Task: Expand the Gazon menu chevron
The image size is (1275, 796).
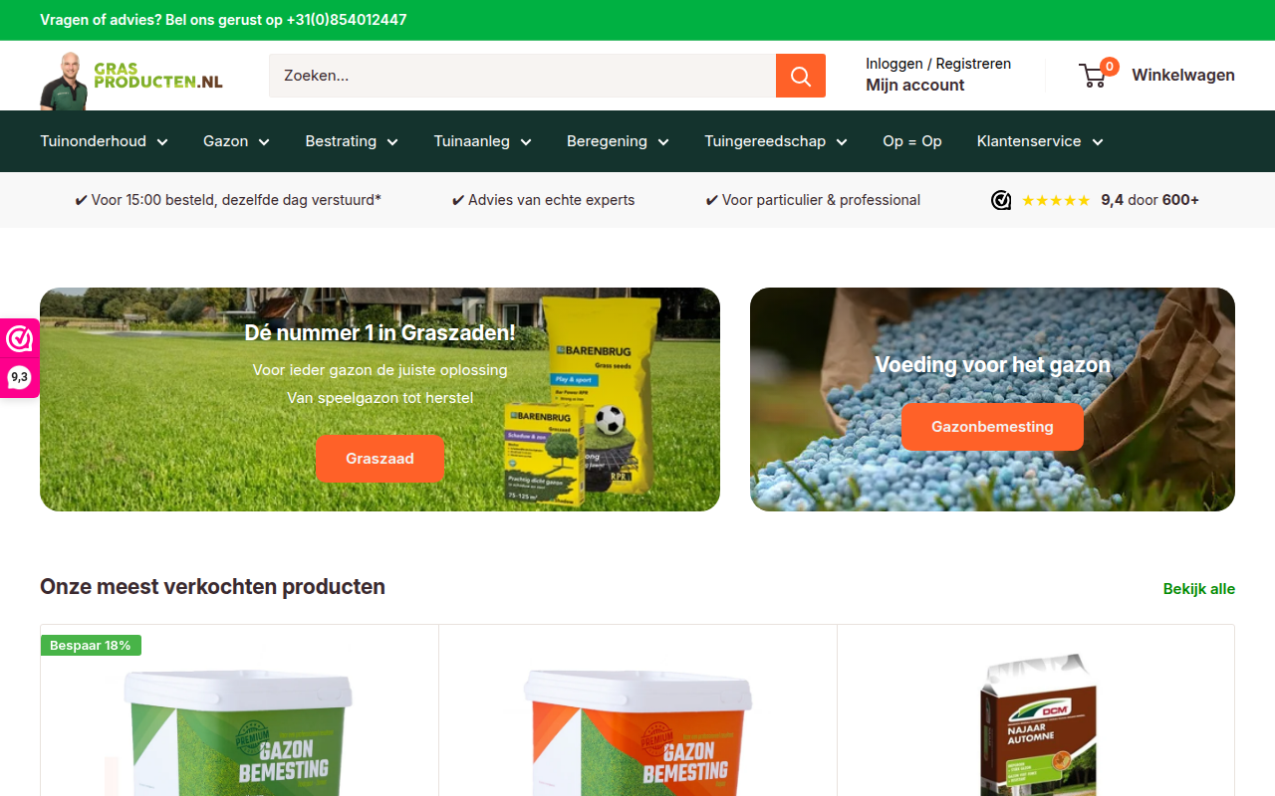Action: [264, 142]
